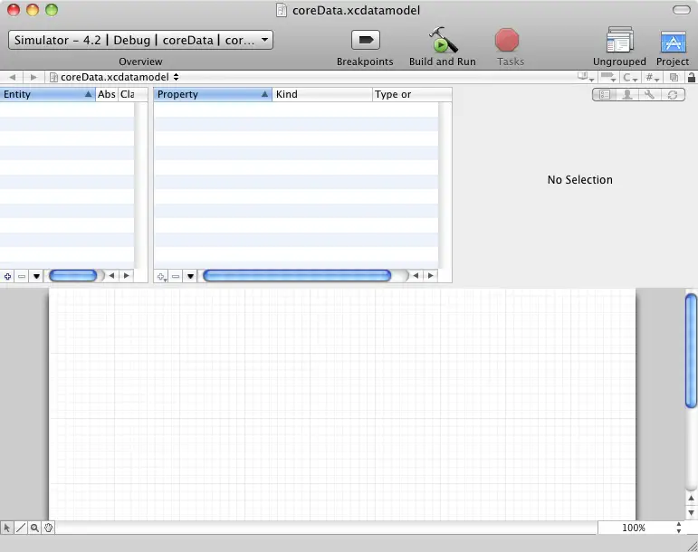Image resolution: width=698 pixels, height=552 pixels.
Task: Remove entity with the minus button
Action: click(x=22, y=276)
